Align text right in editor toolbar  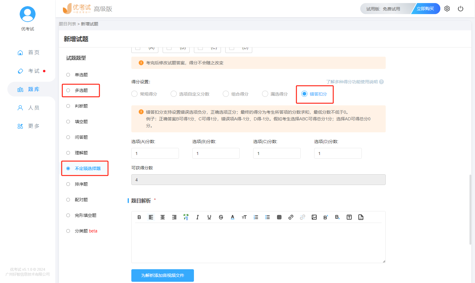click(x=174, y=217)
